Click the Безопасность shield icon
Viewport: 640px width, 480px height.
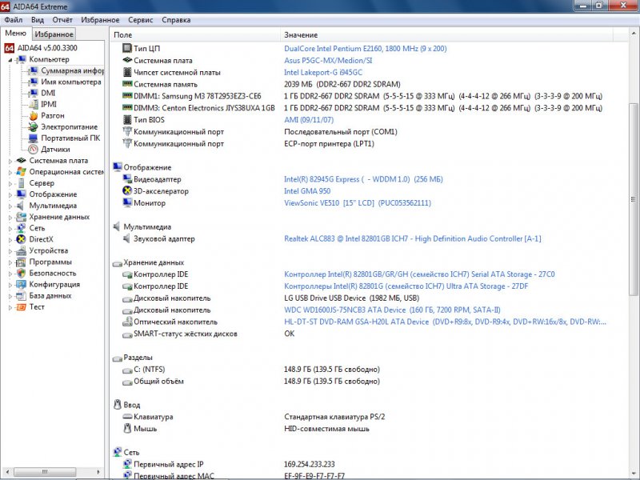[x=22, y=273]
